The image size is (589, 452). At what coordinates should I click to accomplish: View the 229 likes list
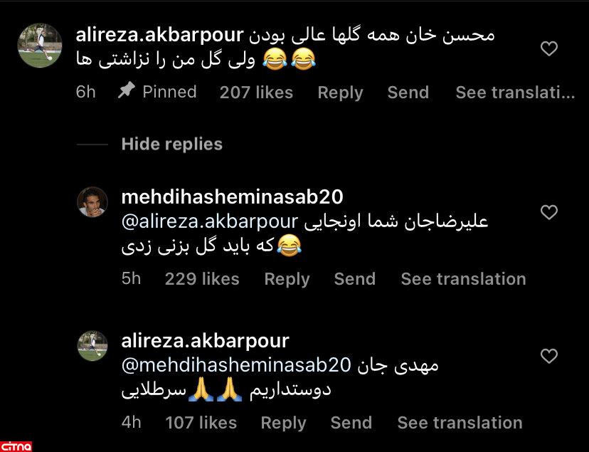pos(202,279)
